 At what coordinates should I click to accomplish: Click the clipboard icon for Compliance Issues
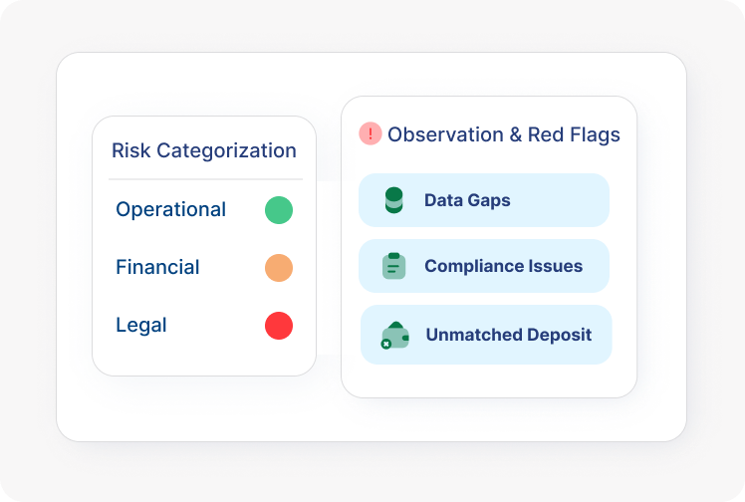coord(393,266)
